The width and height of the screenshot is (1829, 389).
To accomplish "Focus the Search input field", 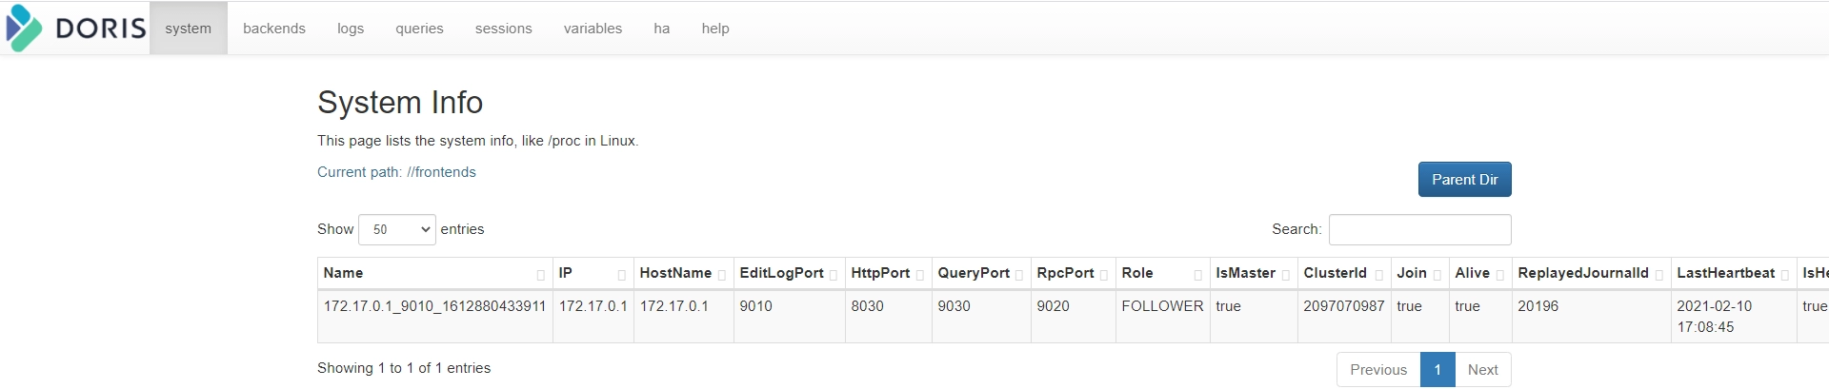I will (1419, 229).
